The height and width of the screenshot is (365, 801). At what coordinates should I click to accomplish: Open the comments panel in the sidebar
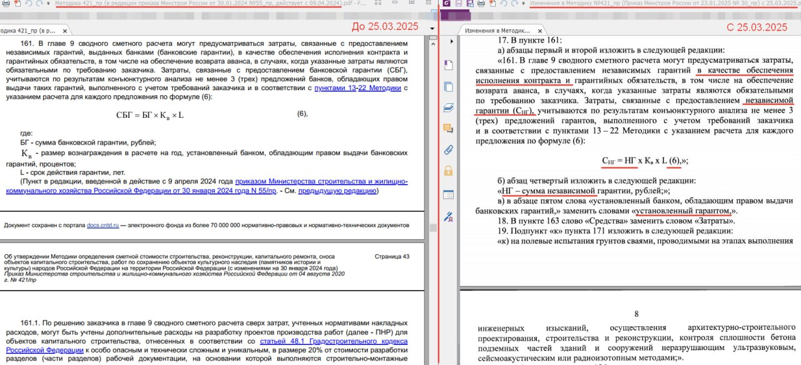(448, 129)
